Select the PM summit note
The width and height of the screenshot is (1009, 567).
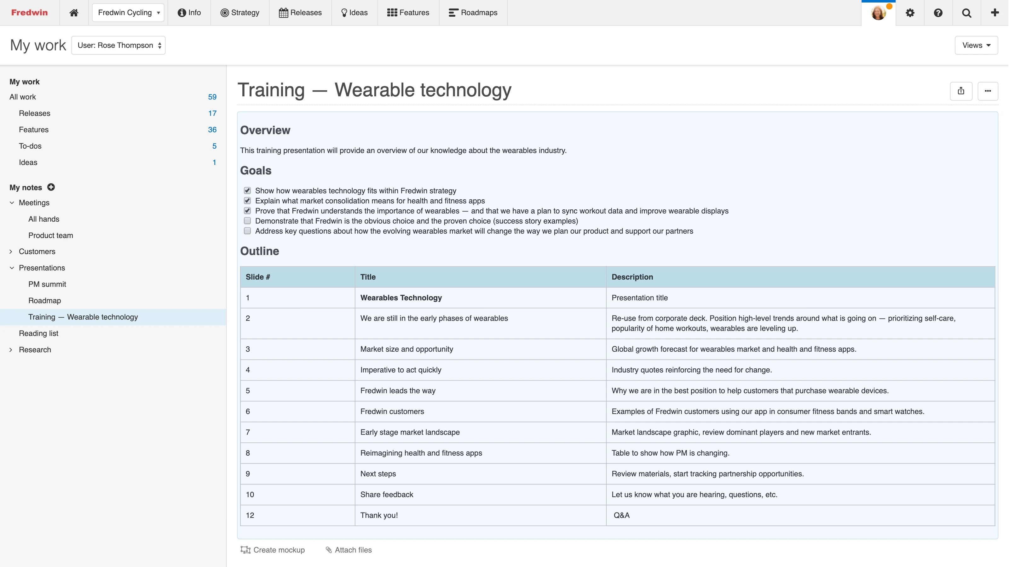(x=47, y=284)
